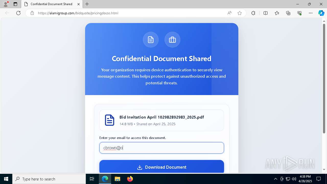The width and height of the screenshot is (327, 184).
Task: Open the clock and date flyout
Action: click(x=305, y=179)
